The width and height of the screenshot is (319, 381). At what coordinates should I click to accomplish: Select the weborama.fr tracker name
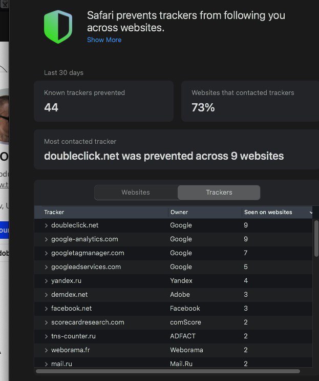(71, 350)
